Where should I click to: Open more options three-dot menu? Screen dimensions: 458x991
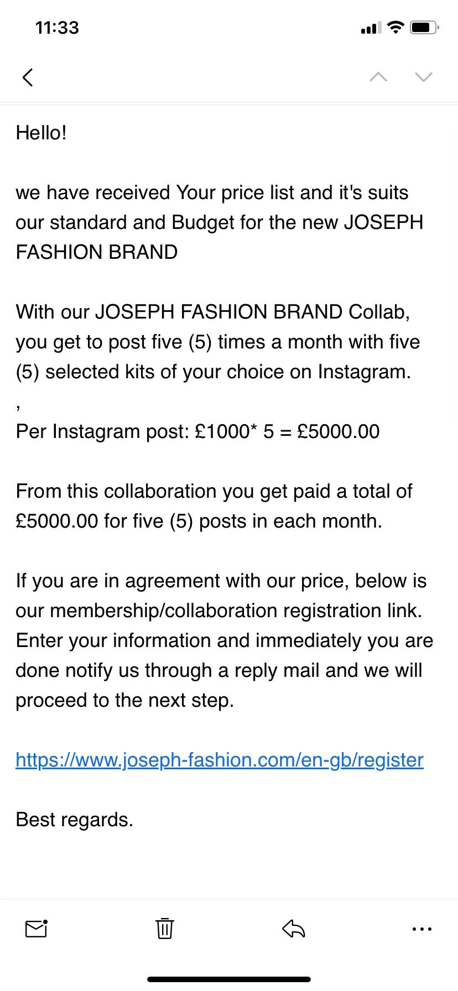coord(422,929)
